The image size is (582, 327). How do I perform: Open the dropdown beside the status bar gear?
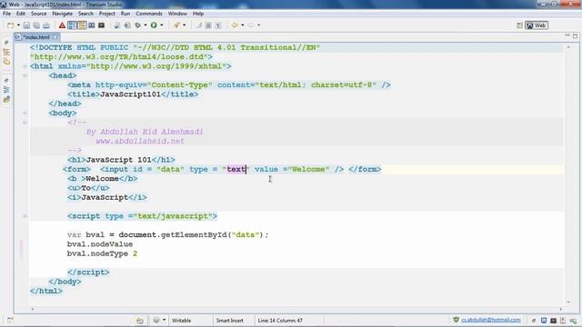click(164, 320)
